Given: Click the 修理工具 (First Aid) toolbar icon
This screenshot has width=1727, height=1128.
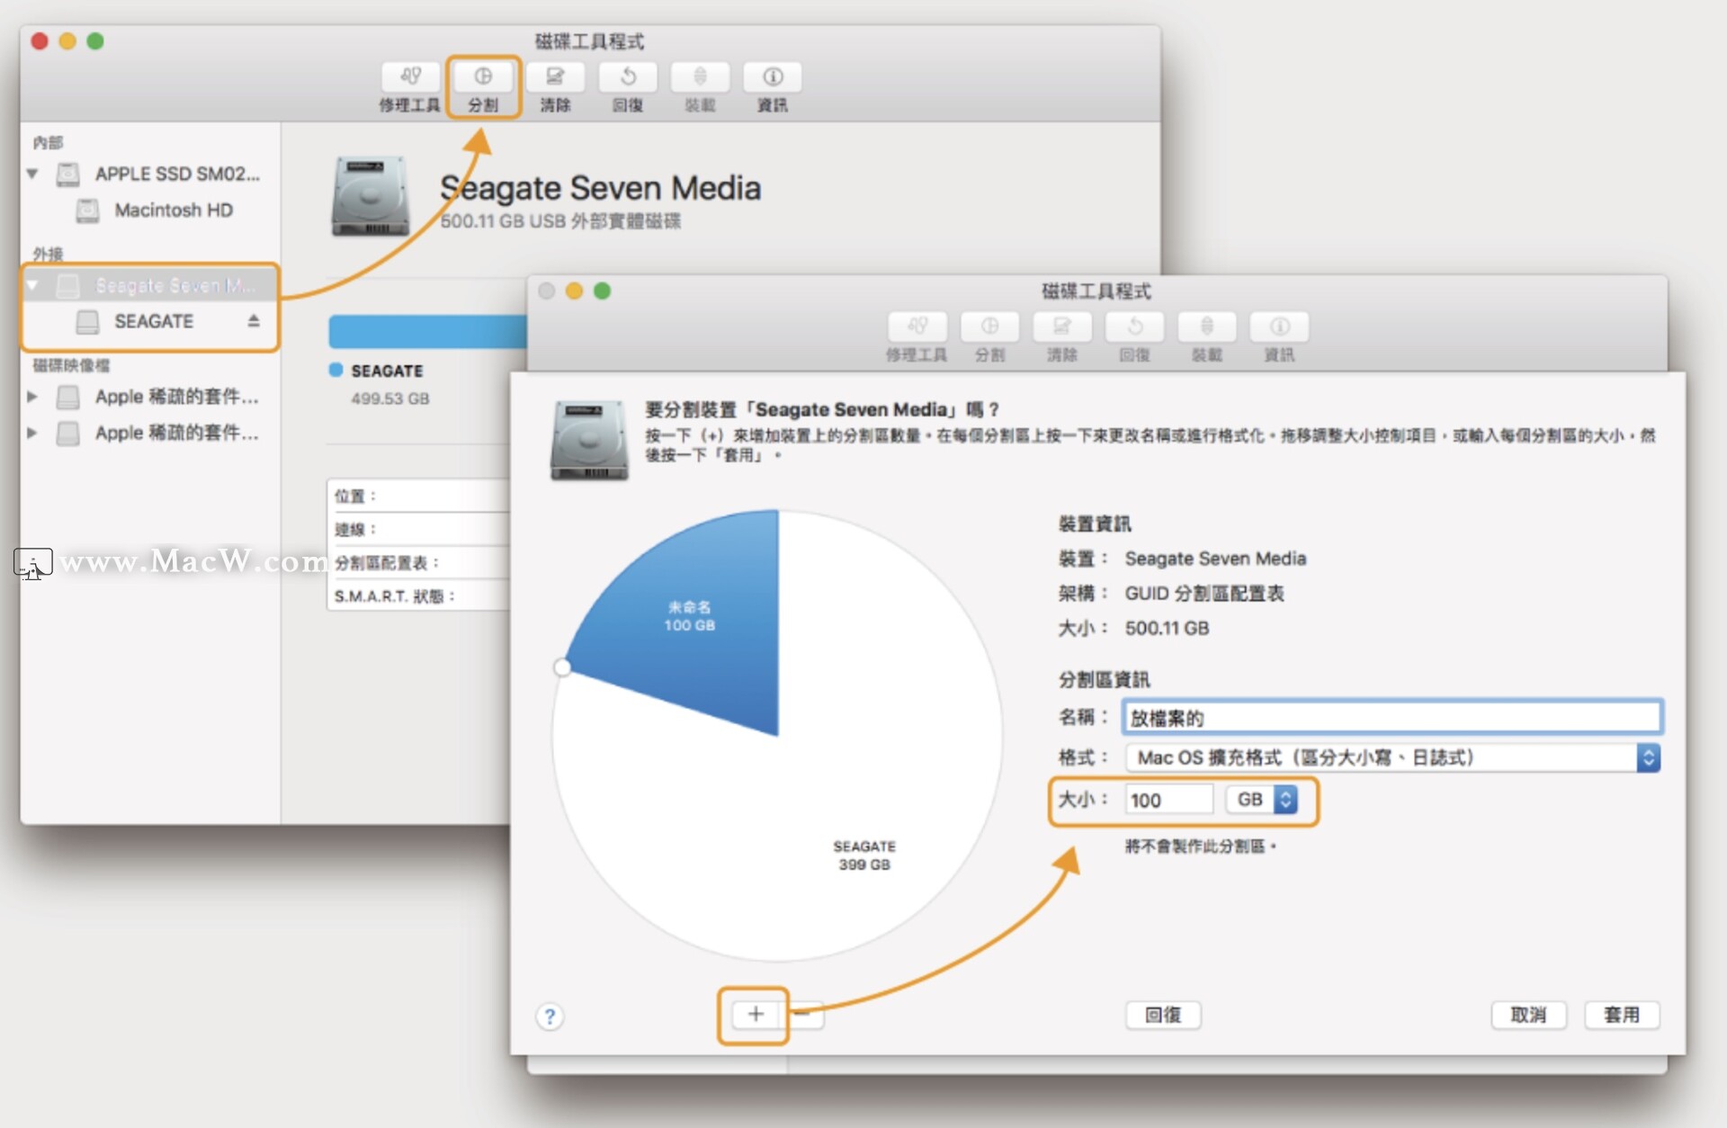Looking at the screenshot, I should point(410,77).
